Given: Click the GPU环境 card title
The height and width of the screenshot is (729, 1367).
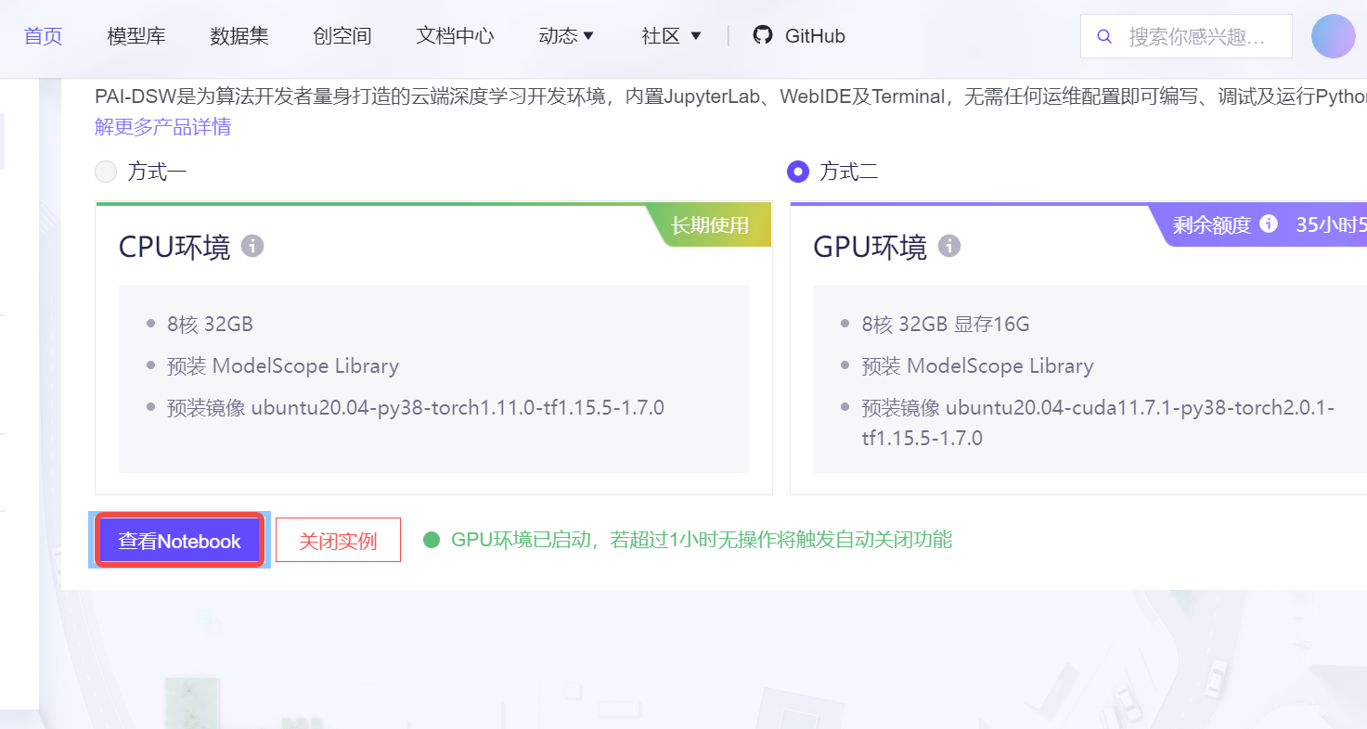Looking at the screenshot, I should (x=870, y=247).
